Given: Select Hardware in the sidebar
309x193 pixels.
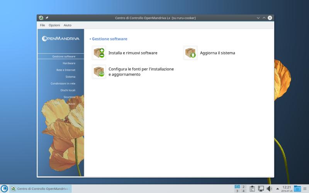Looking at the screenshot, I should (x=69, y=63).
